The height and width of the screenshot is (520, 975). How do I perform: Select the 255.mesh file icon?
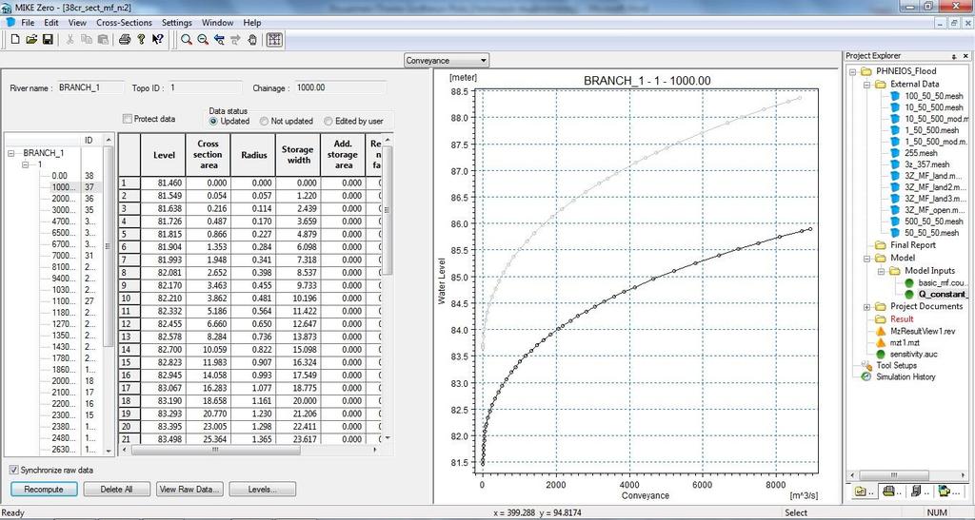click(x=895, y=153)
